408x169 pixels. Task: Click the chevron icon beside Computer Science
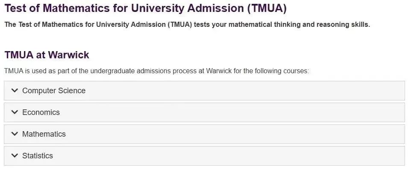(x=15, y=91)
